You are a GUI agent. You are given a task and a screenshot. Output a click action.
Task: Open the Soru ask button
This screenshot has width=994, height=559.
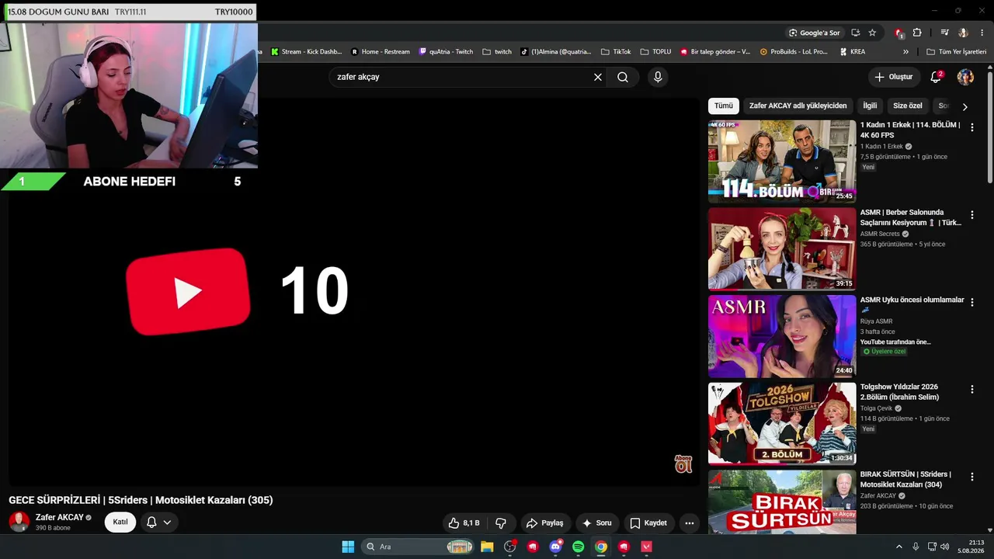[x=596, y=523]
